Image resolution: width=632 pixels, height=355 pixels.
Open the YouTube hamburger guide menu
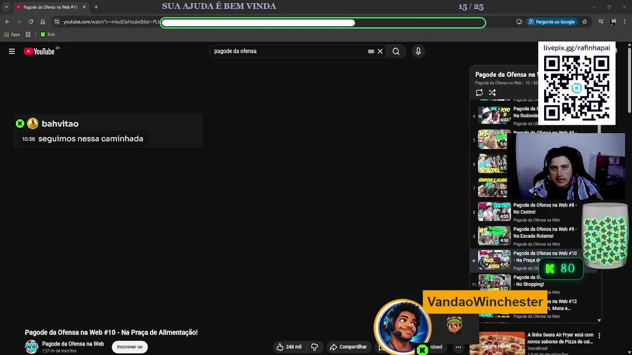click(x=12, y=51)
